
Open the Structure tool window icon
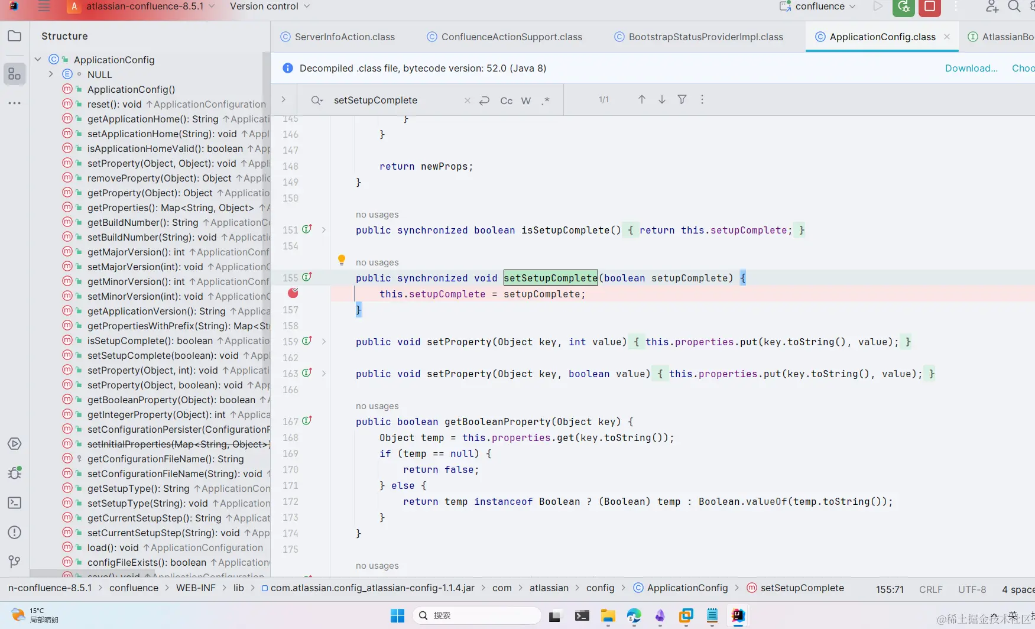click(x=15, y=74)
